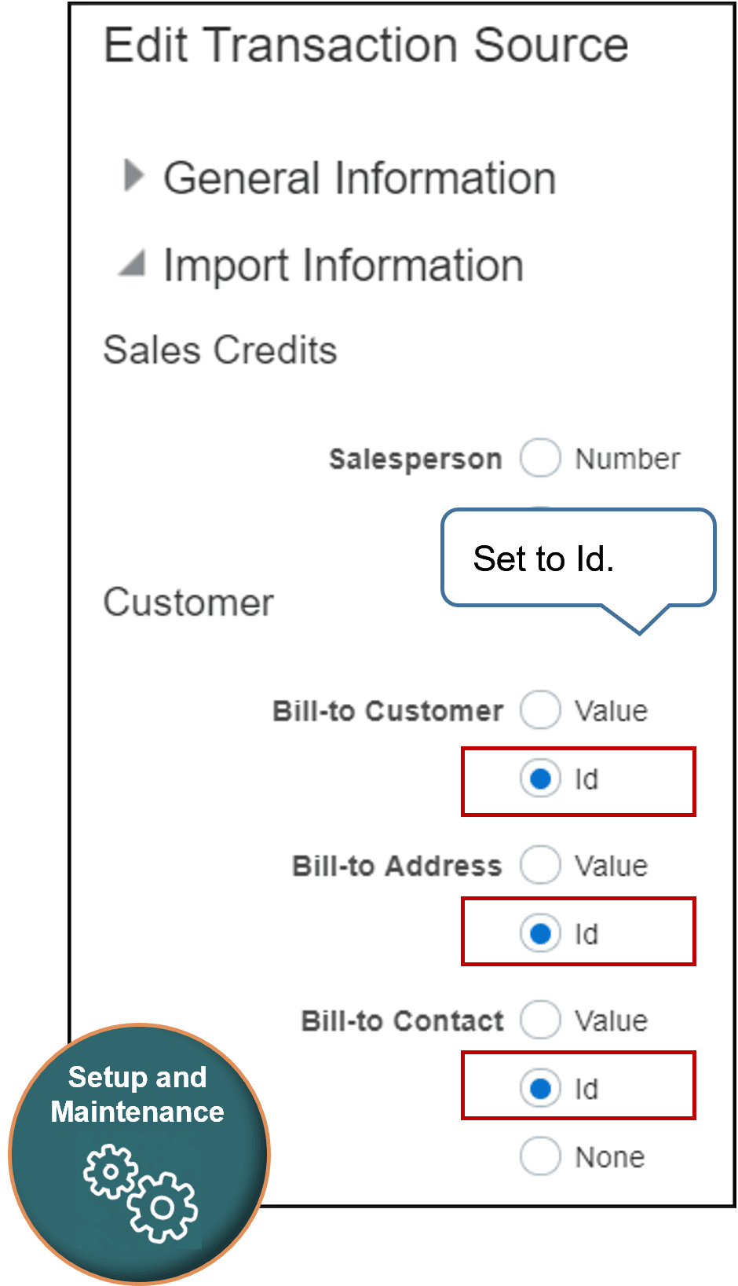
Task: Select the Bill-to Customer field label
Action: [x=387, y=709]
